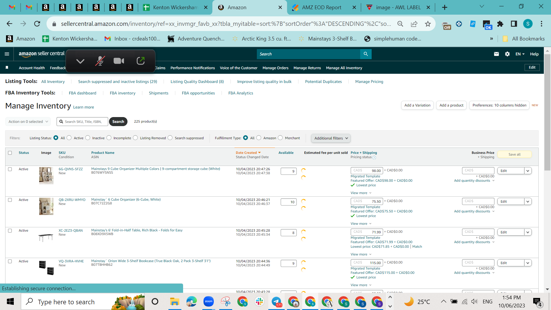Show more bookmarks with the double chevron
Screen dimensions: 551x310
click(x=492, y=39)
